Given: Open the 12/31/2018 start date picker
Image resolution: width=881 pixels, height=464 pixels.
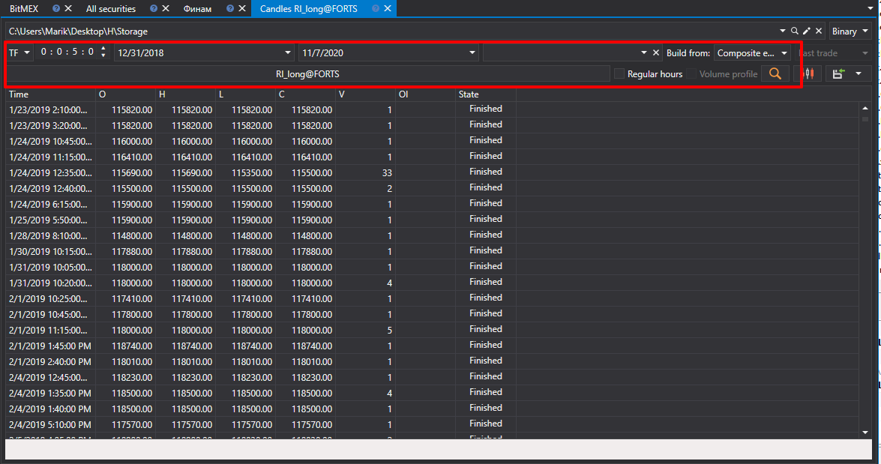Looking at the screenshot, I should pyautogui.click(x=288, y=52).
